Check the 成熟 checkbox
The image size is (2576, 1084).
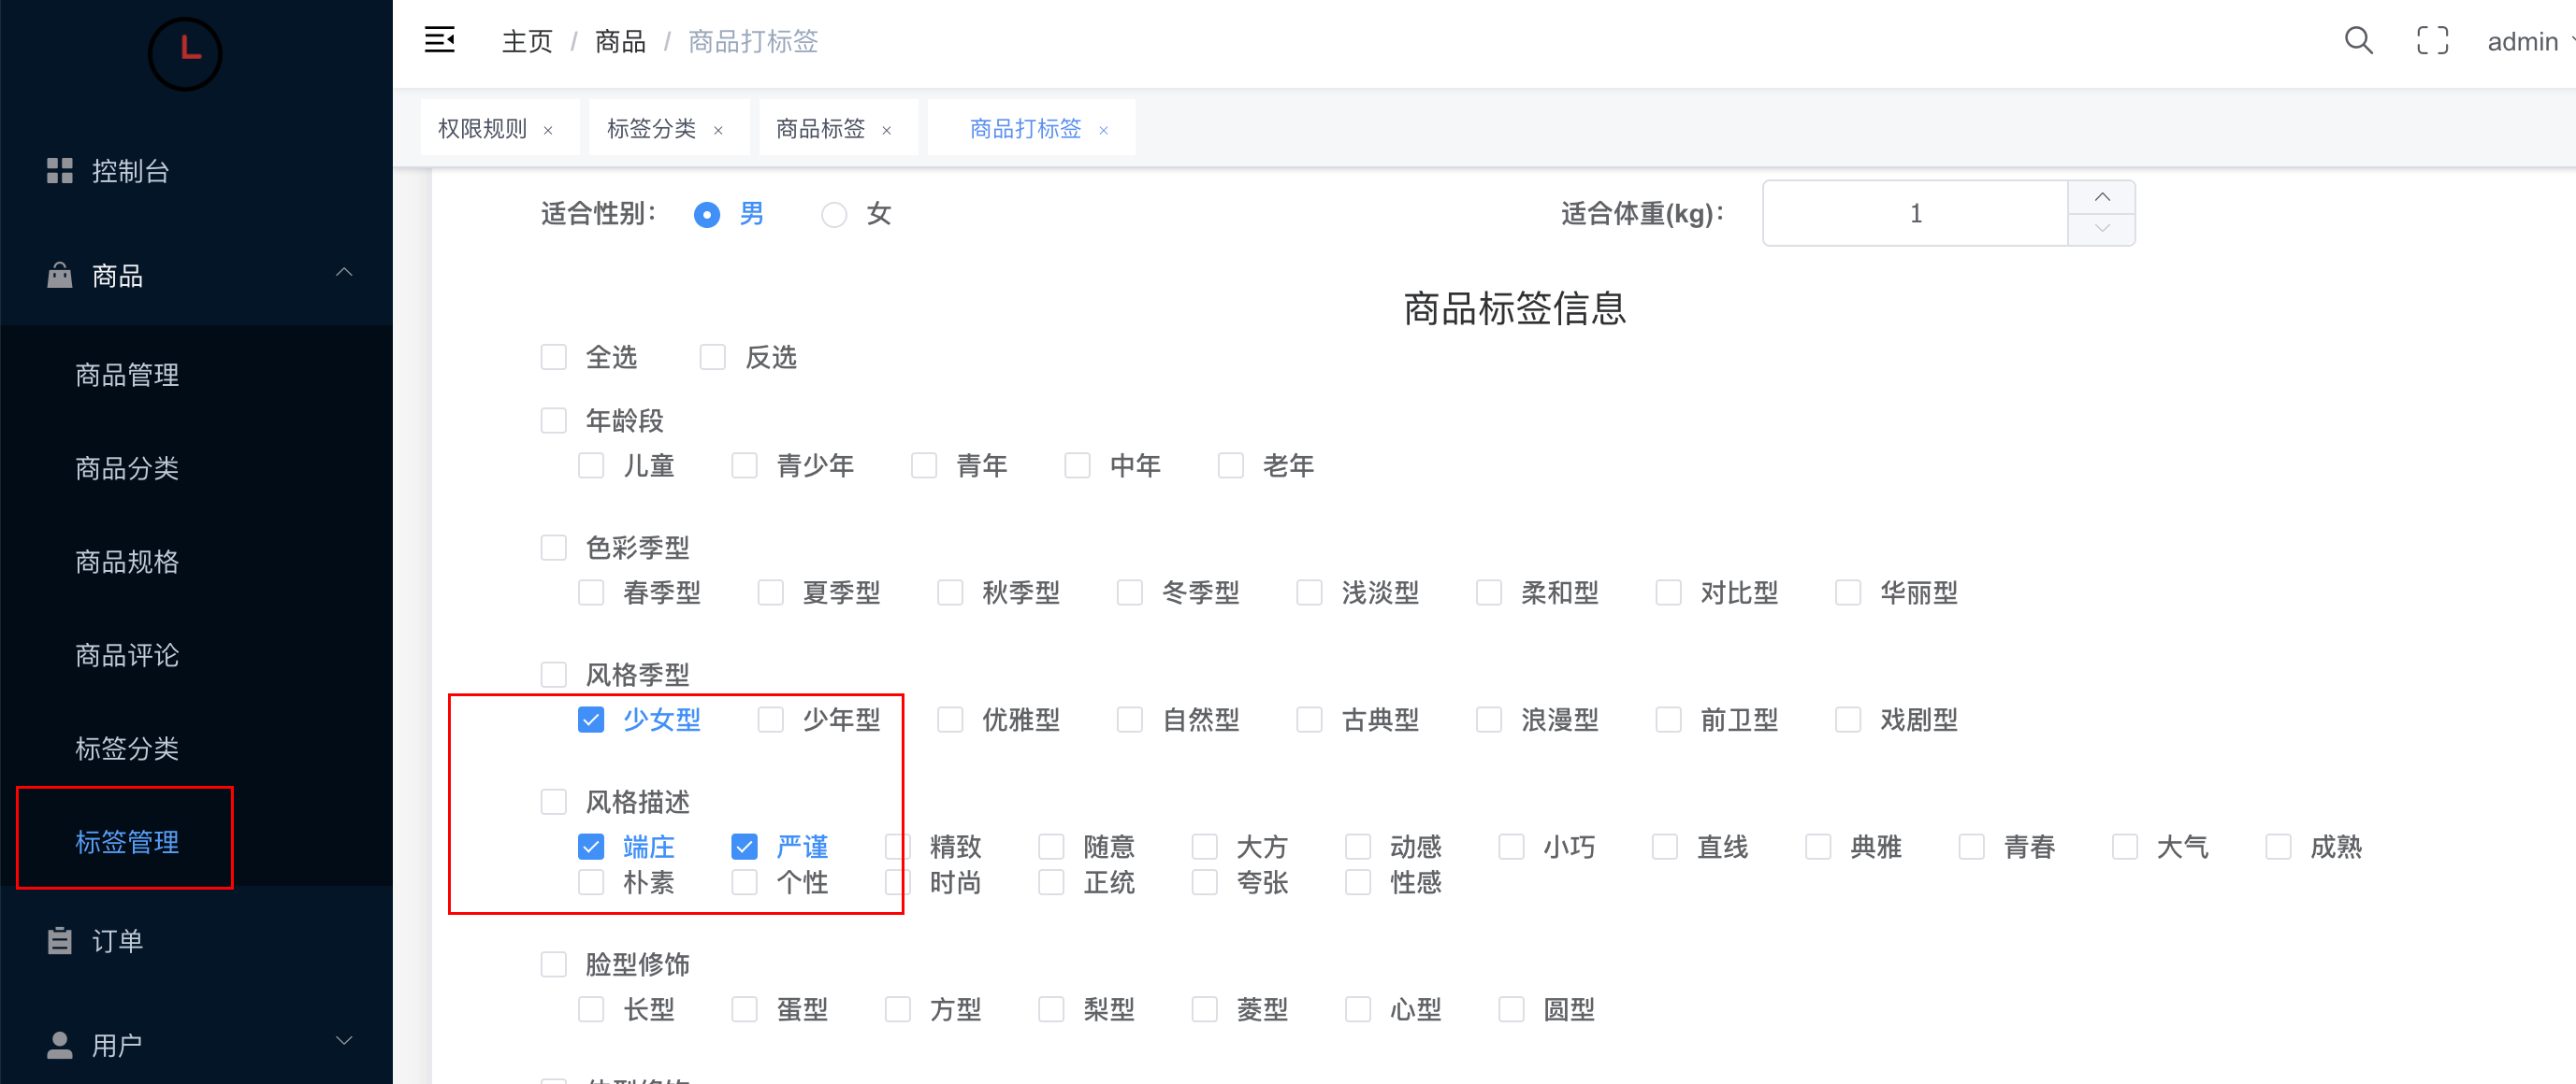(x=2278, y=847)
